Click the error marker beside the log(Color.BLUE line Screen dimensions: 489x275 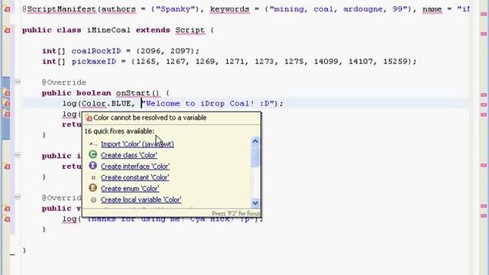(x=7, y=104)
